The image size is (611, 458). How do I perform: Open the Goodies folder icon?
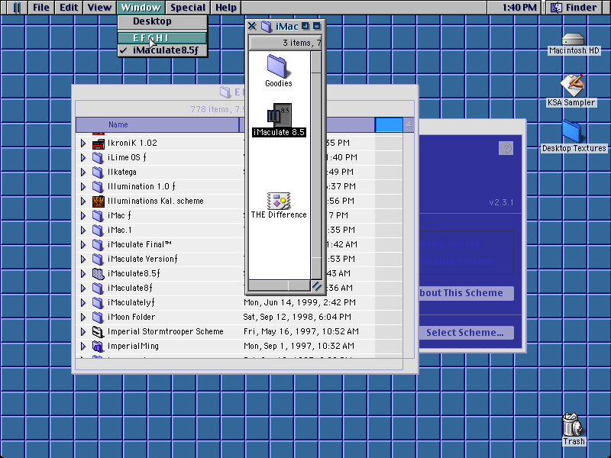pos(277,66)
